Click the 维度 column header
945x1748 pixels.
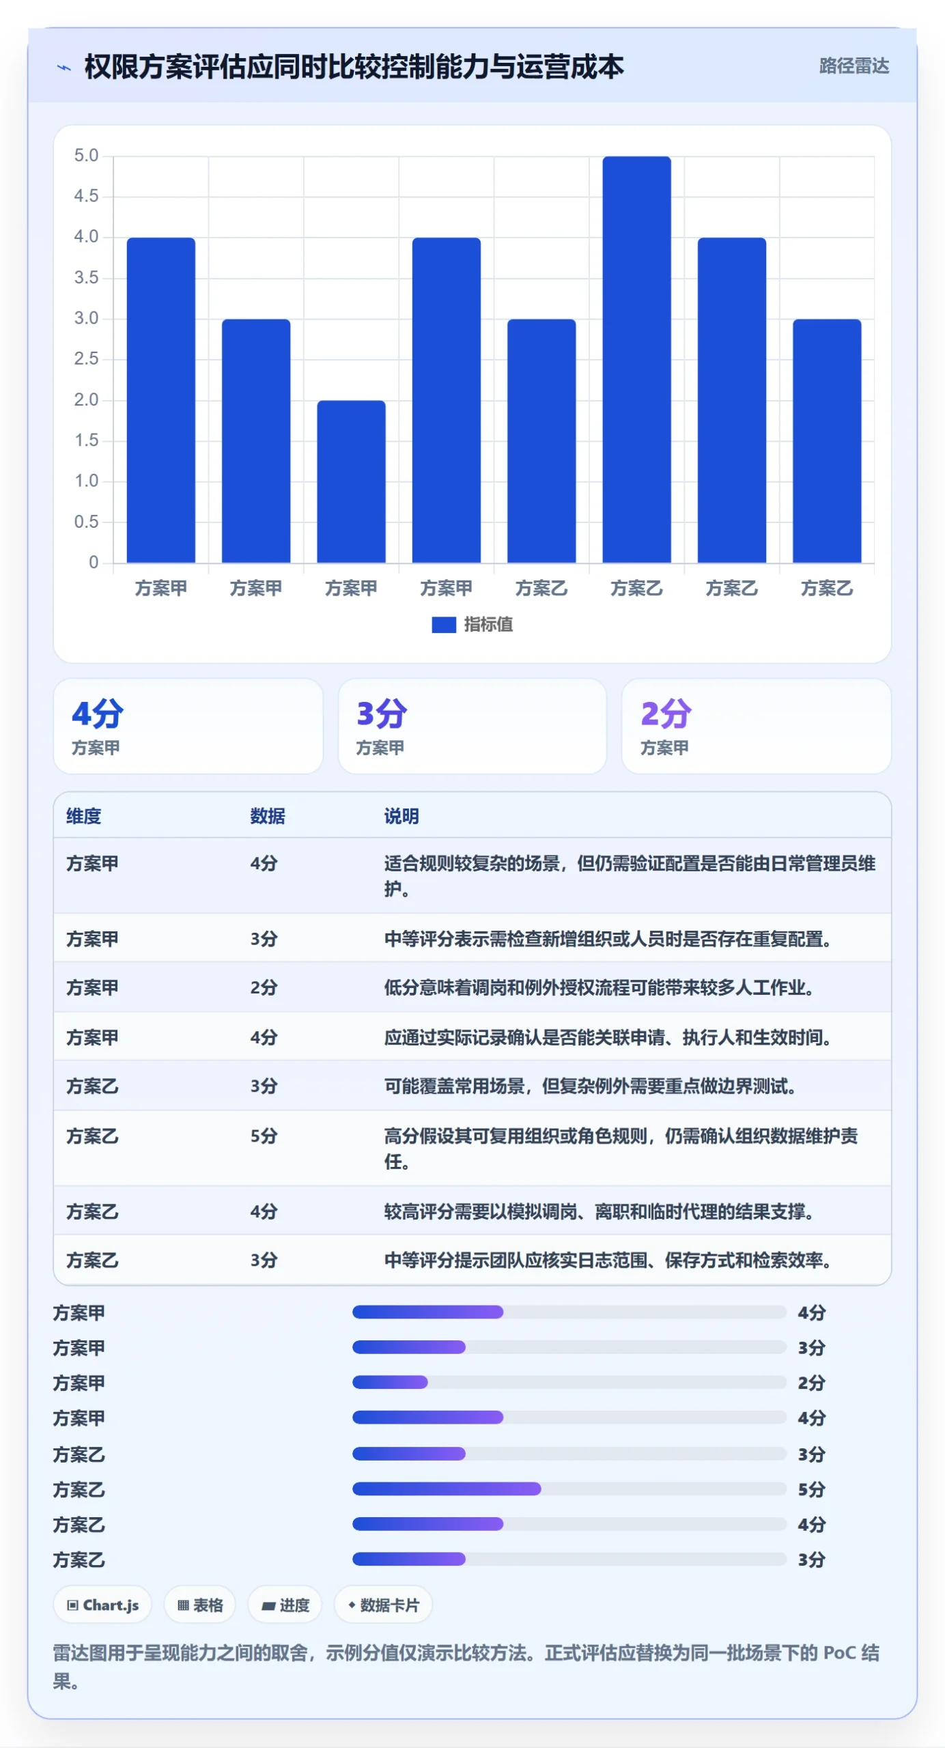tap(83, 816)
